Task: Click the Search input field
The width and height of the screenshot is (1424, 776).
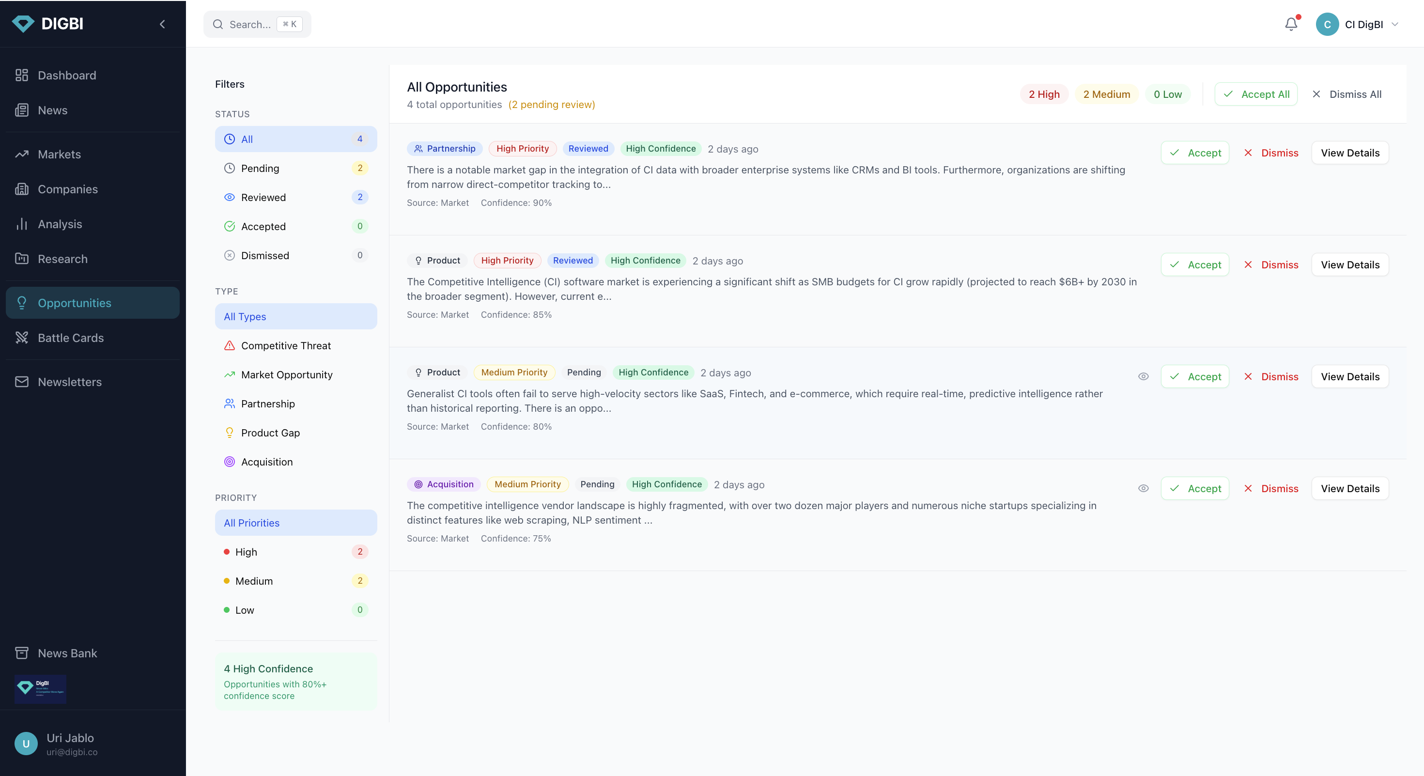Action: point(249,24)
